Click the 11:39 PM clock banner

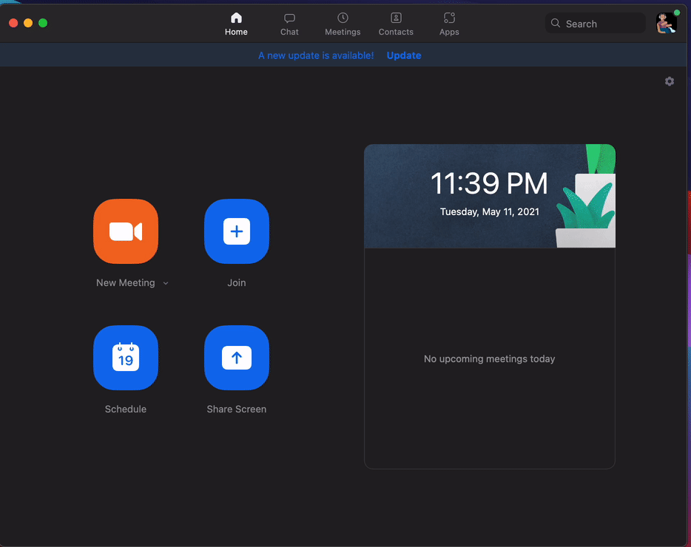[489, 196]
